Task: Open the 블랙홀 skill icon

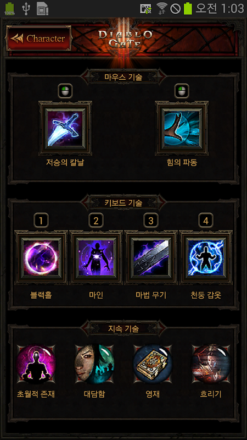Action: tap(41, 257)
